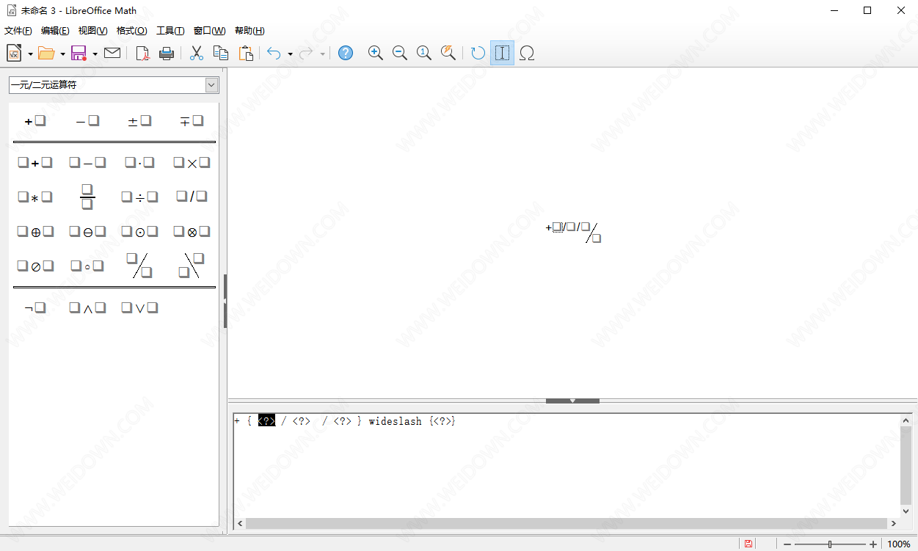Open the 格式(O) menu

[x=132, y=31]
